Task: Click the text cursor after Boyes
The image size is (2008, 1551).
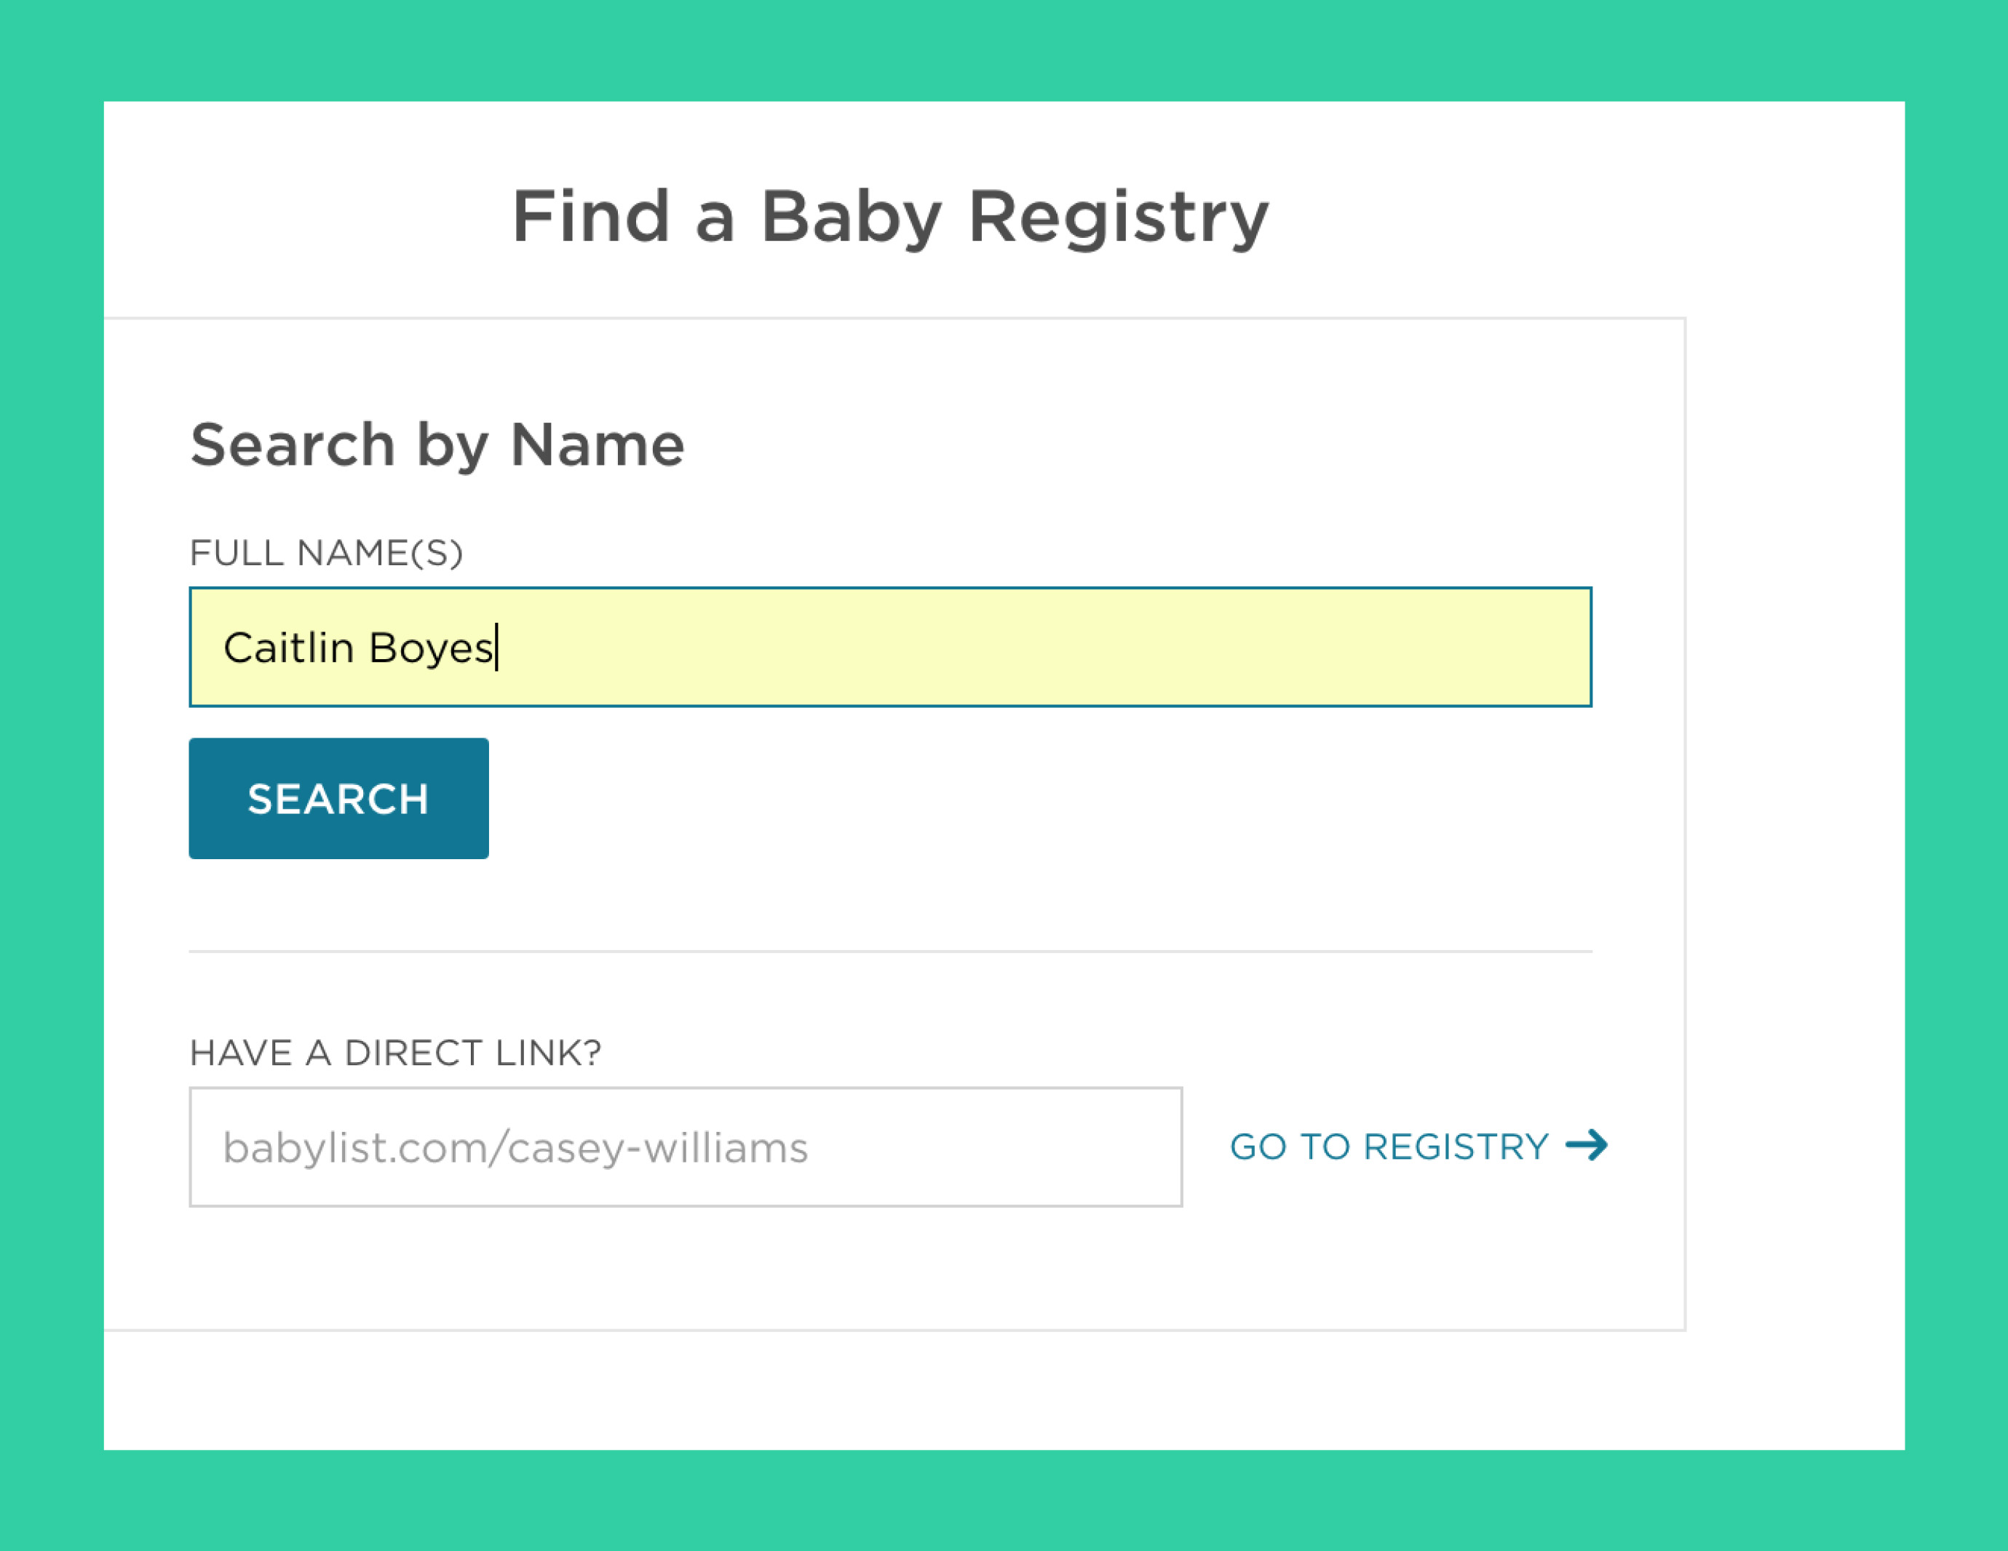Action: [x=496, y=647]
